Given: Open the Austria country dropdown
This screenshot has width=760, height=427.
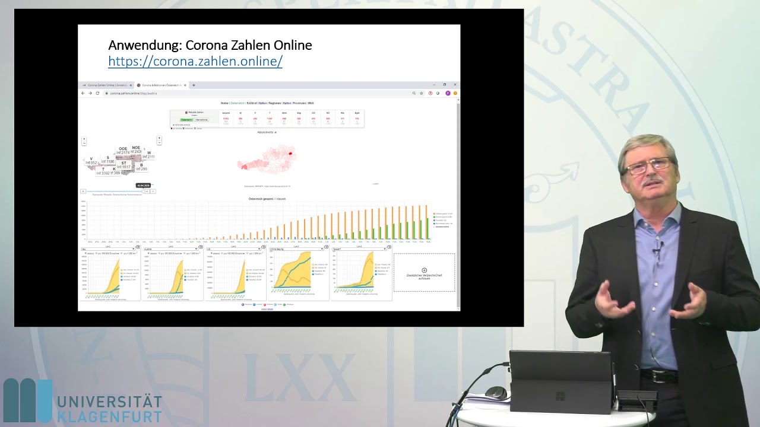Looking at the screenshot, I should pyautogui.click(x=171, y=249).
